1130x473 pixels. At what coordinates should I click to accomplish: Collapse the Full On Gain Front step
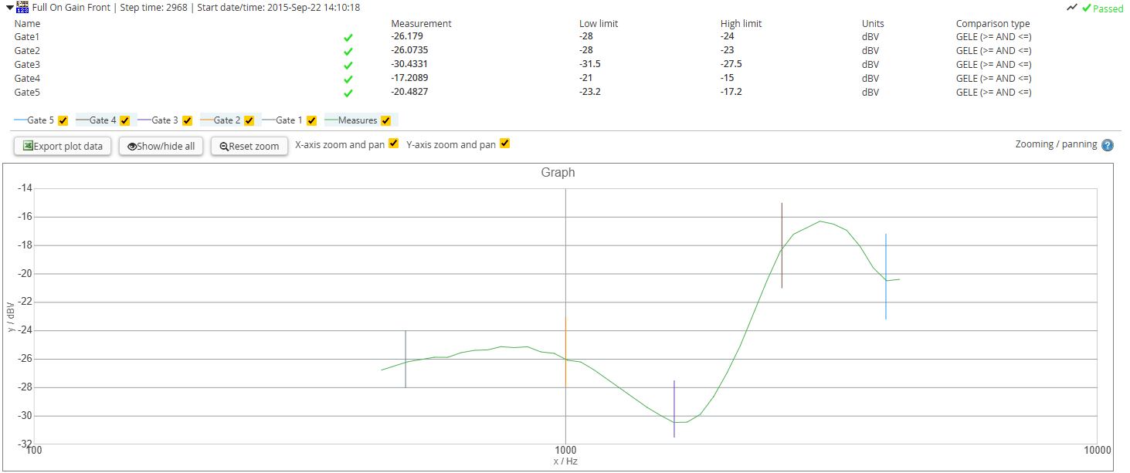click(8, 7)
